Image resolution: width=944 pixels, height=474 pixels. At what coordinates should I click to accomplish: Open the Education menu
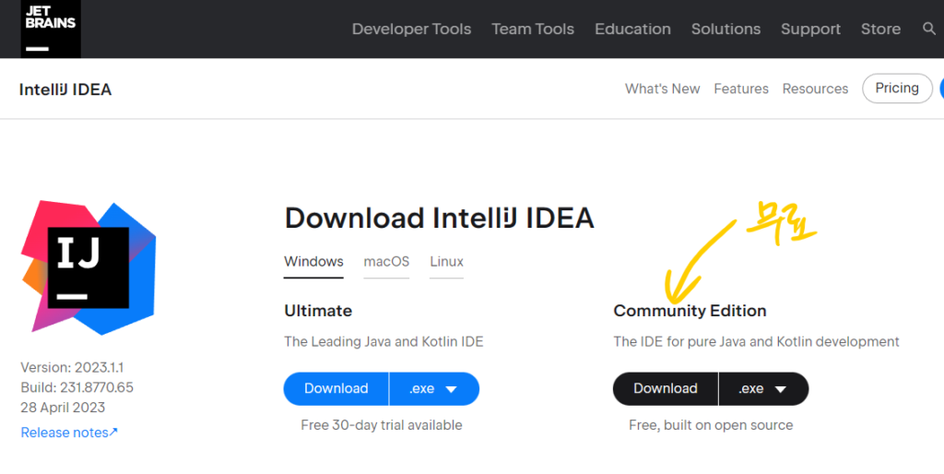pos(632,29)
